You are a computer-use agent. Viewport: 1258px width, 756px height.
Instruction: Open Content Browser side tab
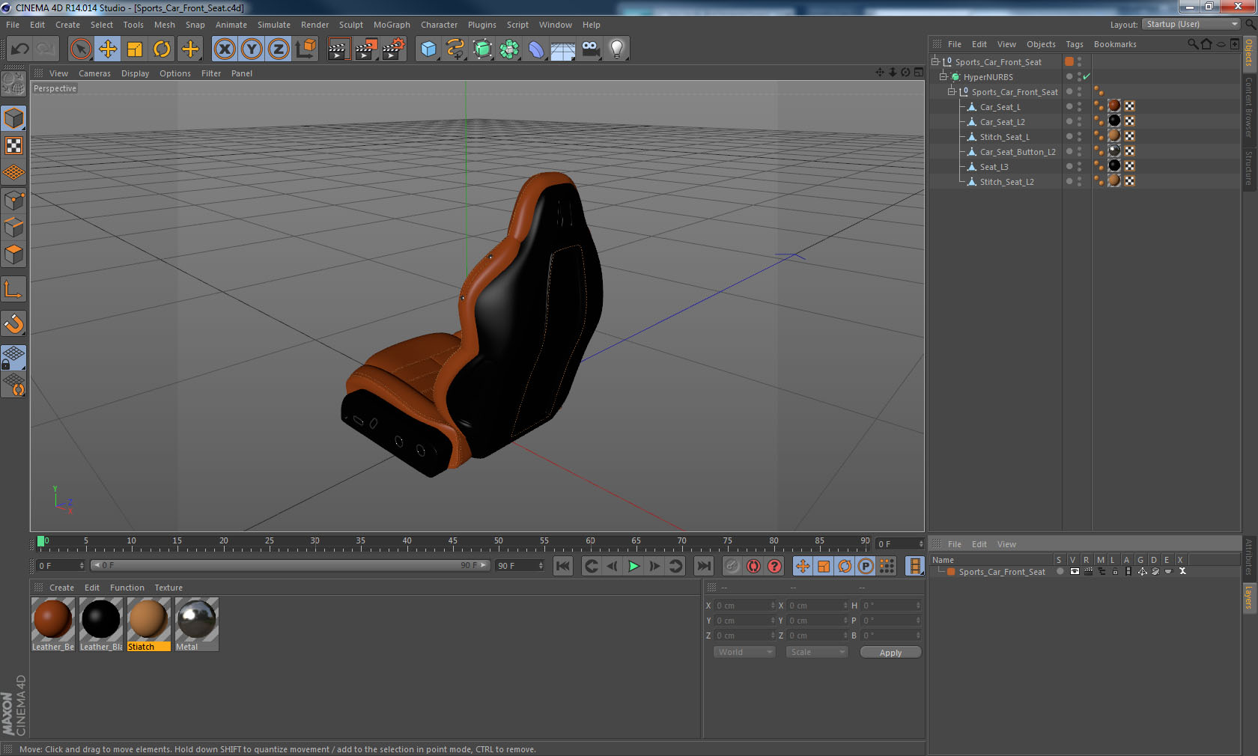pos(1249,106)
